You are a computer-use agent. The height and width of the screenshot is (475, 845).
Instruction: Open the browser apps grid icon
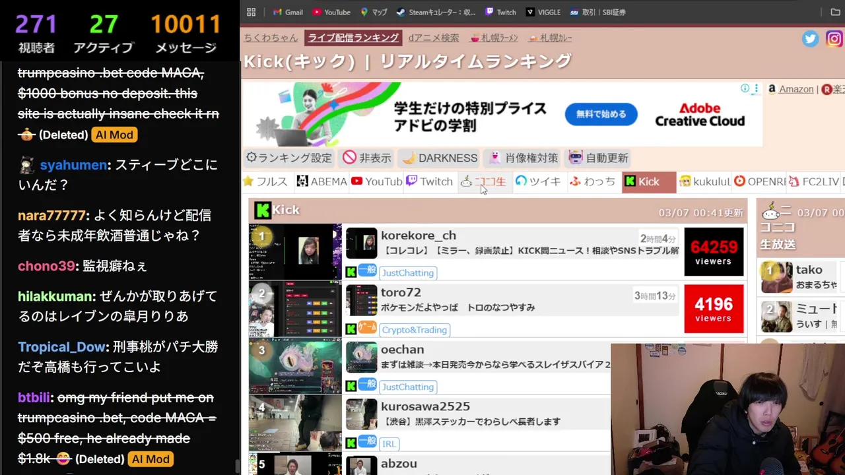click(x=252, y=12)
